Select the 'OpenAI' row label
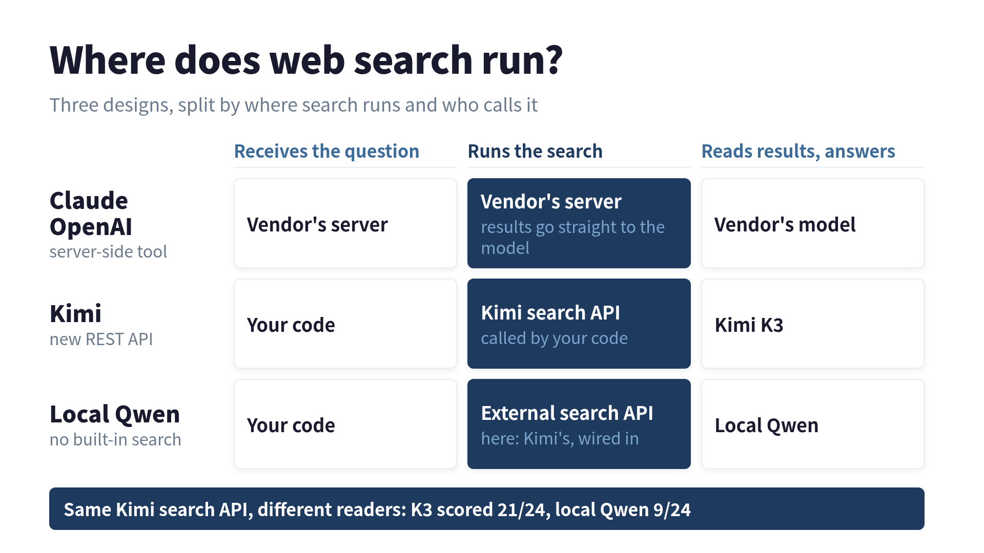The image size is (984, 553). coord(91,226)
